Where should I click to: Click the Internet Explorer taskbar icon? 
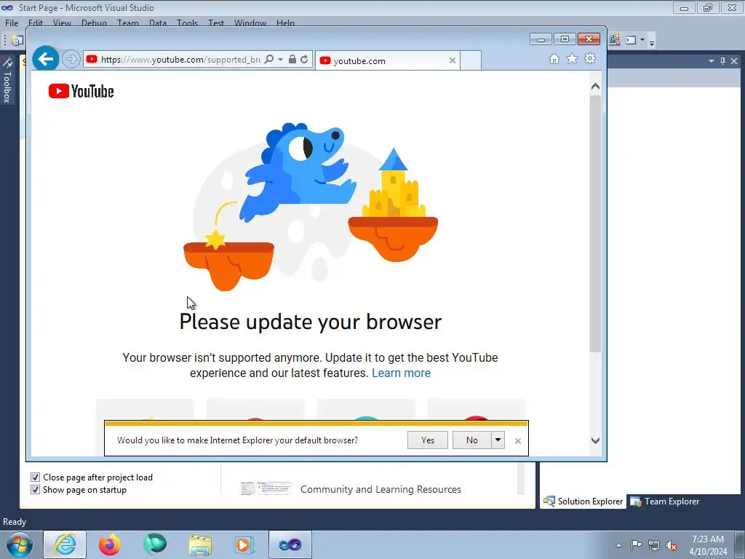coord(65,544)
